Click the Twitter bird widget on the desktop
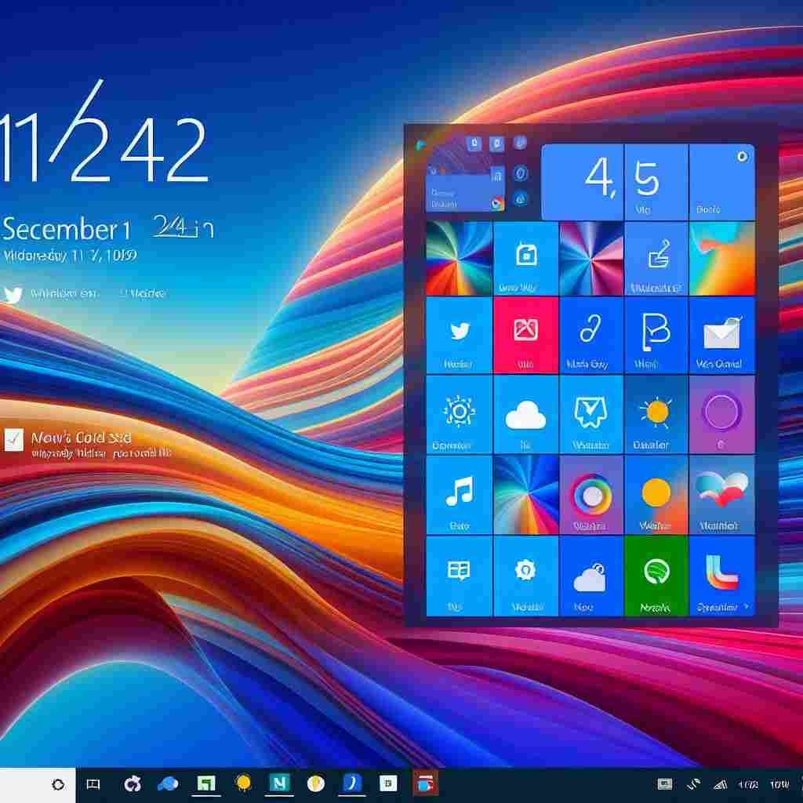Image resolution: width=803 pixels, height=803 pixels. pos(13,296)
